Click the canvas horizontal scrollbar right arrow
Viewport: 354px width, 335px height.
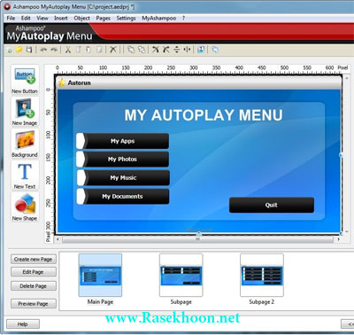pyautogui.click(x=338, y=239)
